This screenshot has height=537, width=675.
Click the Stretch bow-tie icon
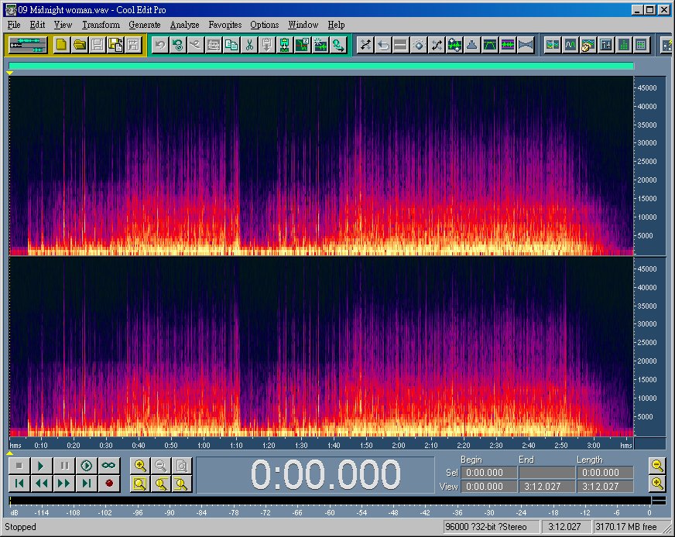click(526, 45)
